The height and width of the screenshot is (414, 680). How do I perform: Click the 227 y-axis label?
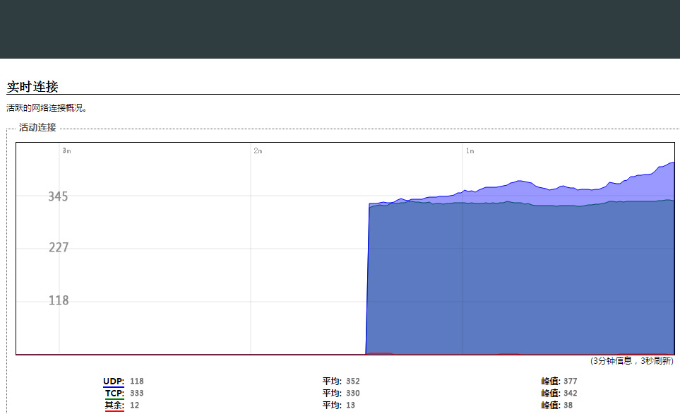click(x=59, y=247)
